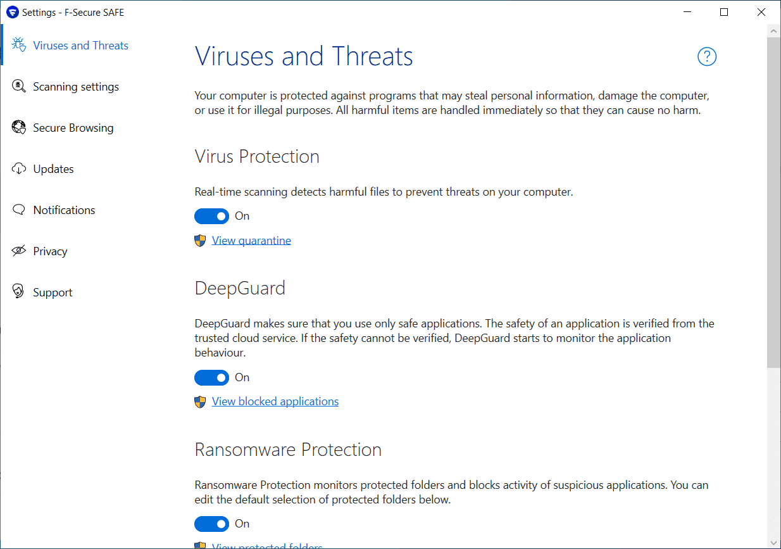Click the Virus Protection heading
The image size is (781, 549).
[x=257, y=156]
